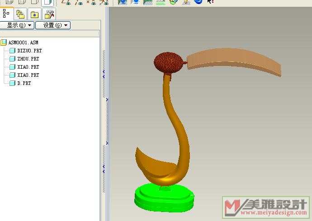The width and height of the screenshot is (312, 221).
Task: Open the Favorites folder tab
Action: [34, 14]
